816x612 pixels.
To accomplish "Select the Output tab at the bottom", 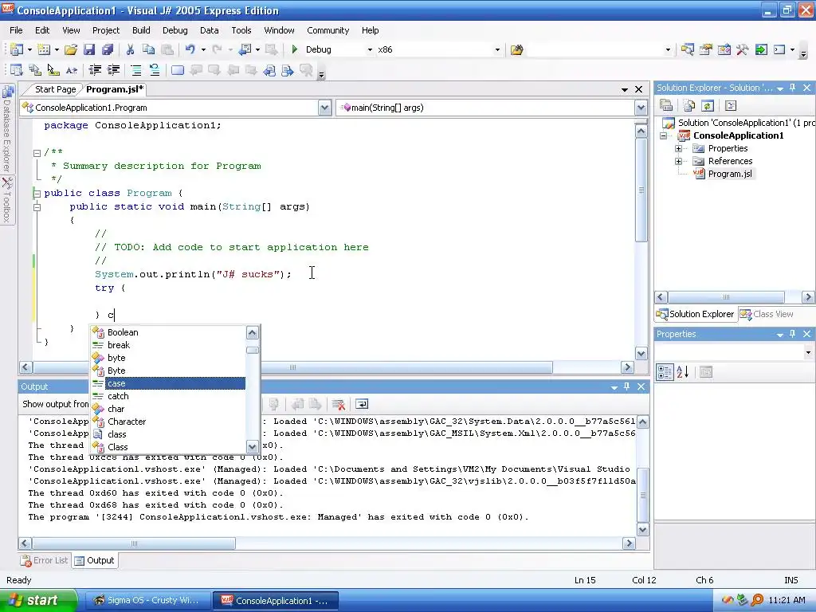I will click(95, 560).
